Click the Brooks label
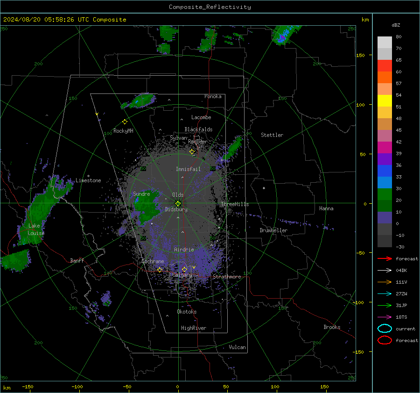This screenshot has width=420, height=393. click(x=332, y=327)
